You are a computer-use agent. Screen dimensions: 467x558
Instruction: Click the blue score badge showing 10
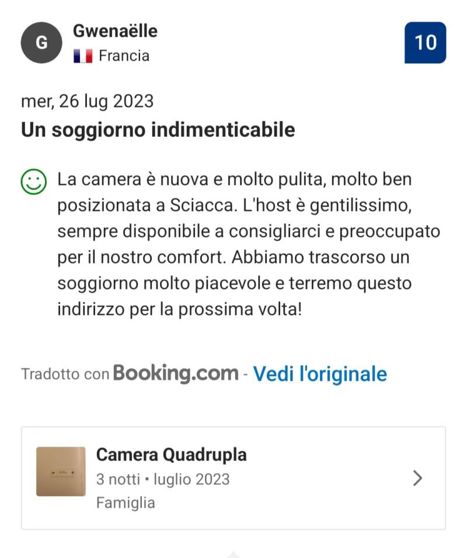click(425, 43)
